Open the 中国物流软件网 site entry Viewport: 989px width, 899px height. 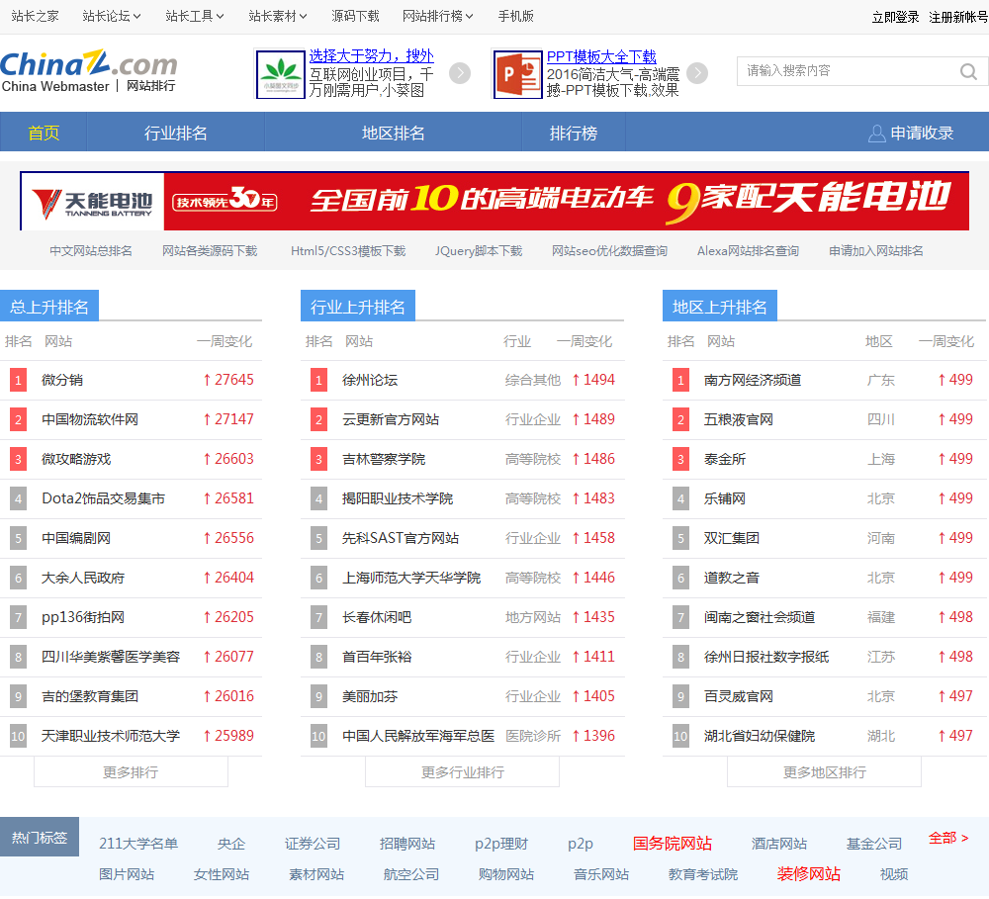click(90, 419)
